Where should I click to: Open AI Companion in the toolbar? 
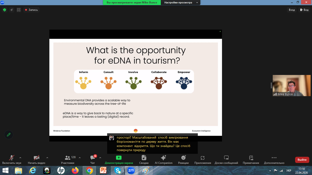164,158
